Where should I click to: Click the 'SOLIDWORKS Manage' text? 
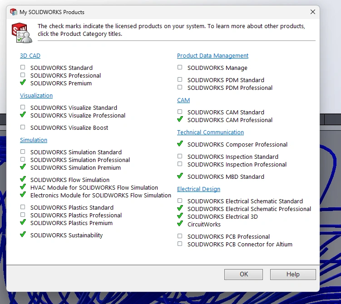click(x=217, y=68)
